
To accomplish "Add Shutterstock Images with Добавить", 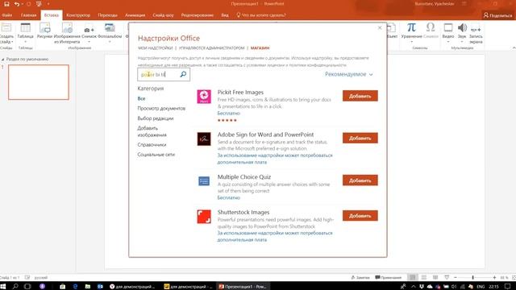I will (x=360, y=216).
